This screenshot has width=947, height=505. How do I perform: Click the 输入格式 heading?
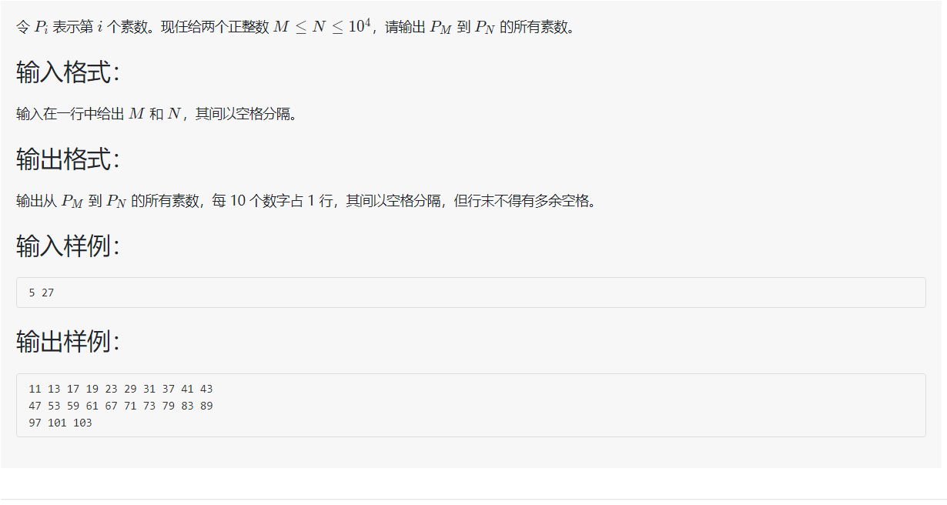point(69,73)
